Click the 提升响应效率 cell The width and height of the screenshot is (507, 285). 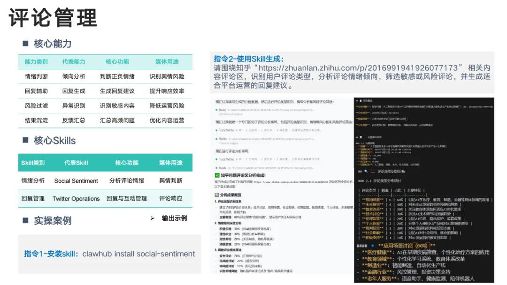coord(167,91)
